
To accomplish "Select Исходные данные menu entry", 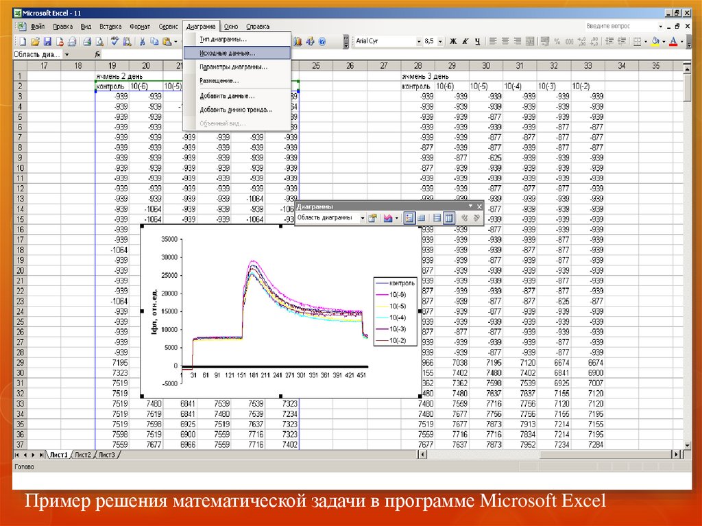I will coord(227,52).
